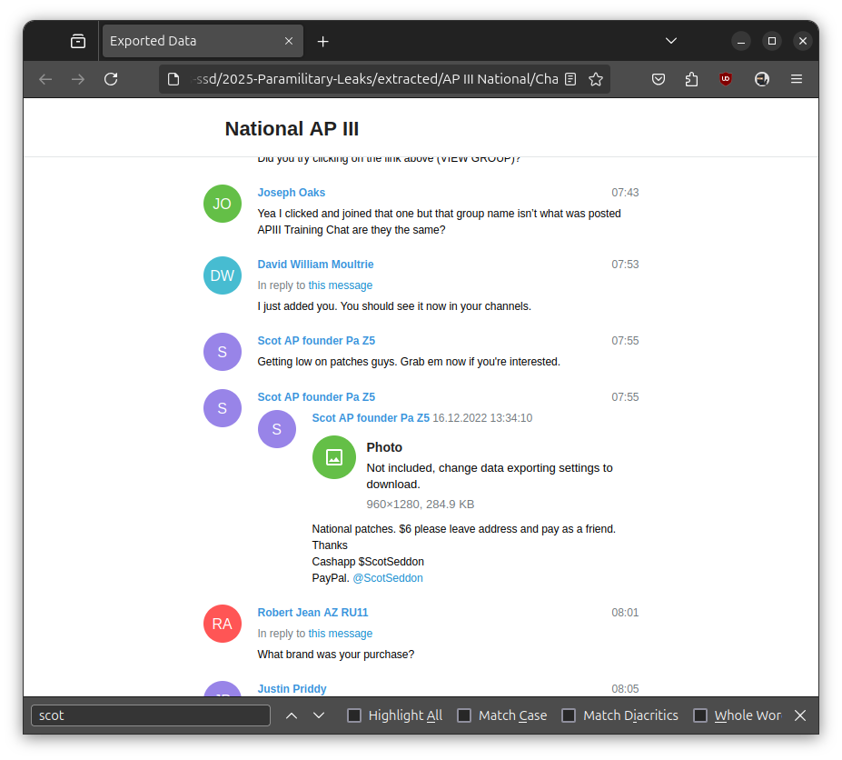Jump to next find match arrow
This screenshot has width=842, height=760.
(x=319, y=716)
